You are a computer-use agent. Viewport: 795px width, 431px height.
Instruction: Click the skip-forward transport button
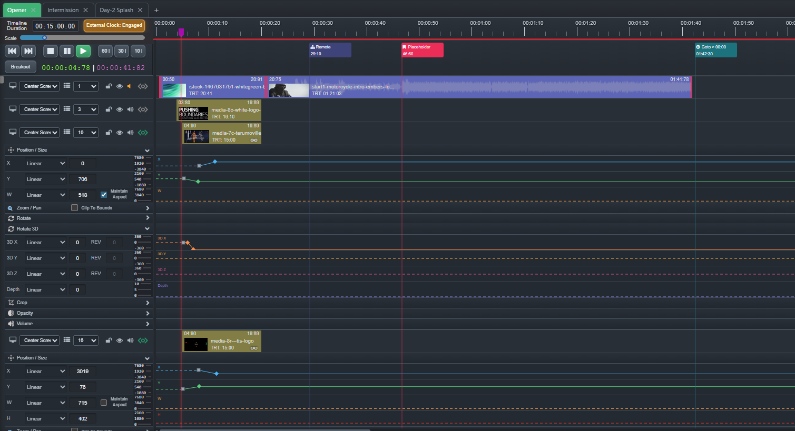click(x=28, y=51)
